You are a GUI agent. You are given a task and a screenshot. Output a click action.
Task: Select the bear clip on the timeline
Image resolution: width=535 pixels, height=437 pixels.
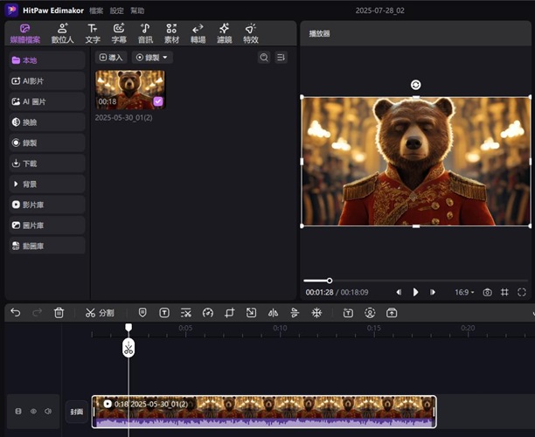click(264, 412)
